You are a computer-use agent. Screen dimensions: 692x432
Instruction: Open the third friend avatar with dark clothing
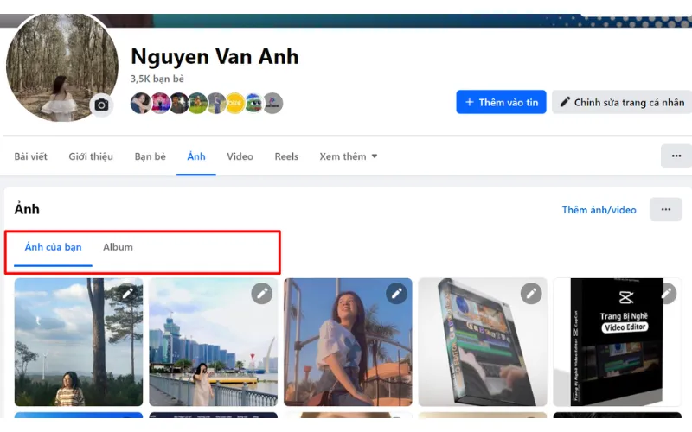click(179, 103)
